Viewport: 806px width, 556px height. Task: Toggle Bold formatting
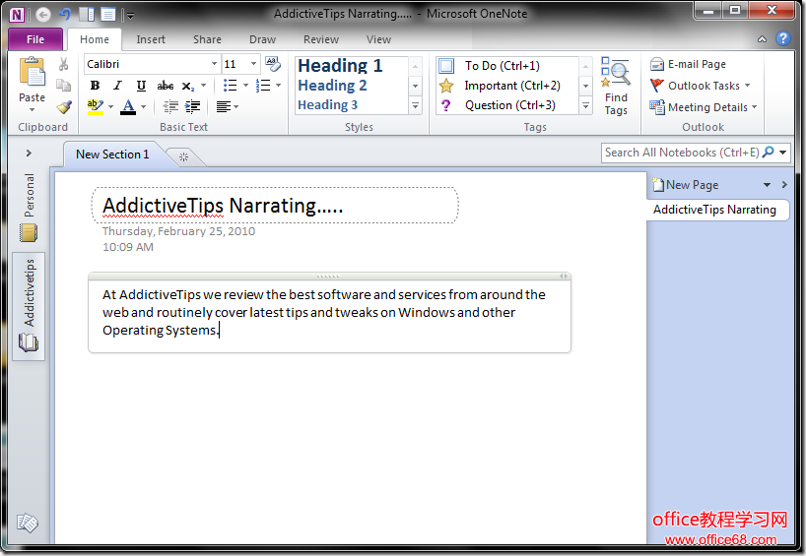(95, 86)
